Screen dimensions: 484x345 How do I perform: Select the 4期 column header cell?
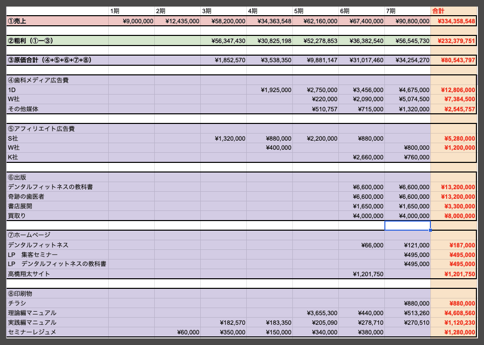click(x=270, y=11)
